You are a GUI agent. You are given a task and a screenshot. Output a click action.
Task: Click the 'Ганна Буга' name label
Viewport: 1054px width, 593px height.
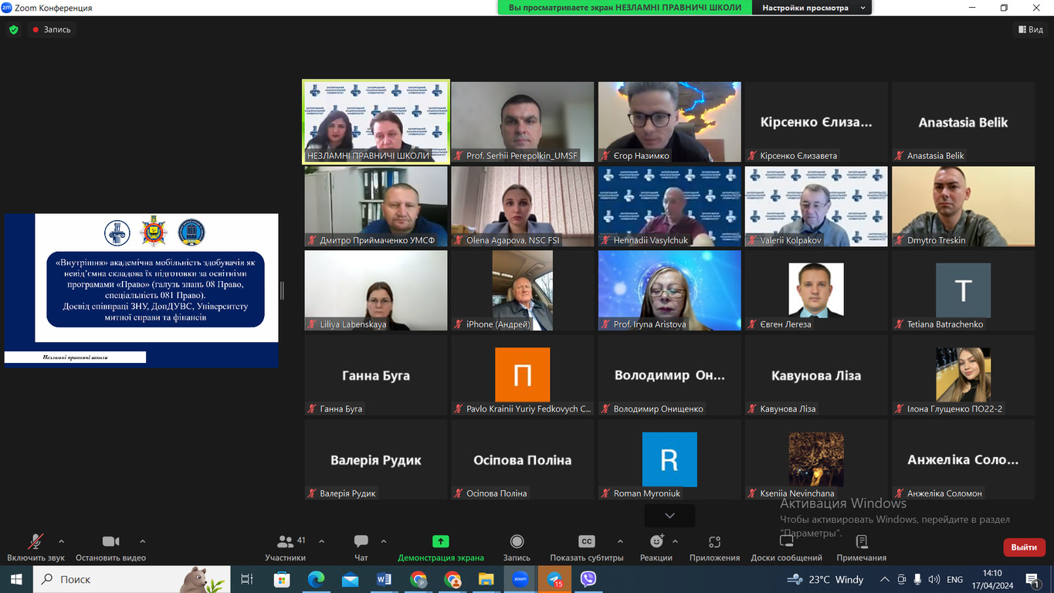click(x=341, y=409)
